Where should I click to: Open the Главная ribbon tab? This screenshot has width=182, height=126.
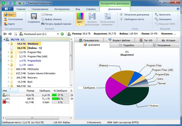click(21, 9)
